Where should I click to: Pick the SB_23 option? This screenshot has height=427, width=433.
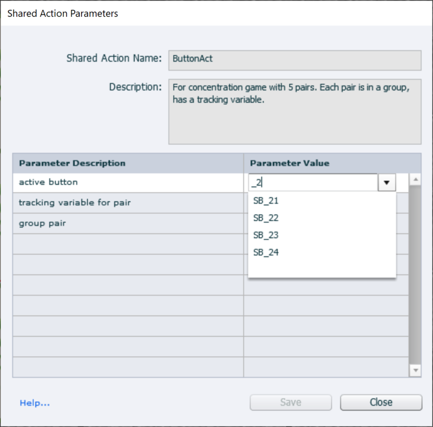point(266,236)
